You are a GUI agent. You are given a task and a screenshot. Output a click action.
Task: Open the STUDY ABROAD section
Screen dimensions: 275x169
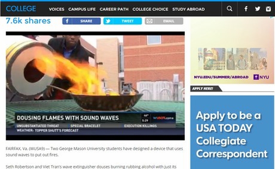coord(188,9)
